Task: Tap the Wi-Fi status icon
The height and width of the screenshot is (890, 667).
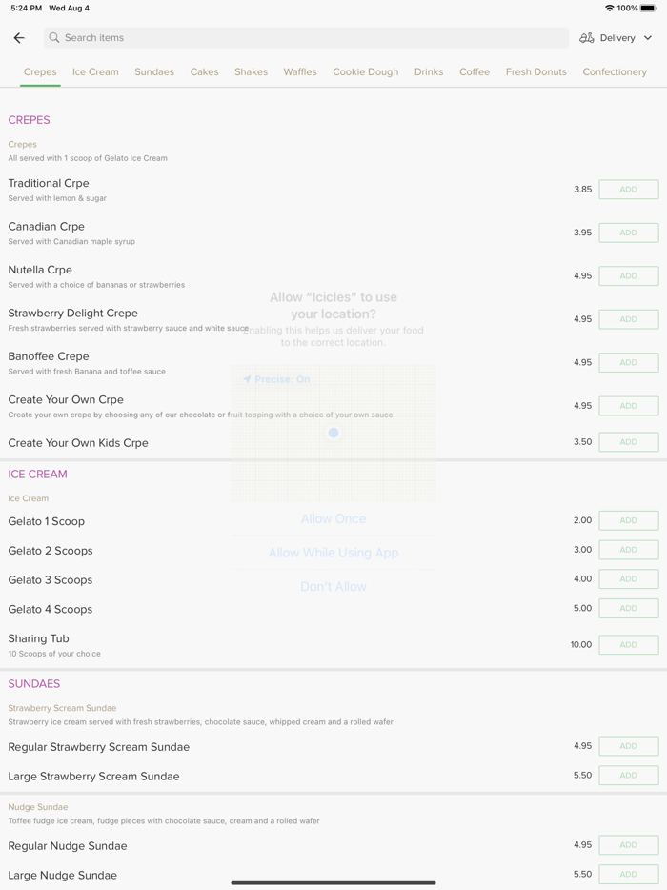Action: (609, 9)
